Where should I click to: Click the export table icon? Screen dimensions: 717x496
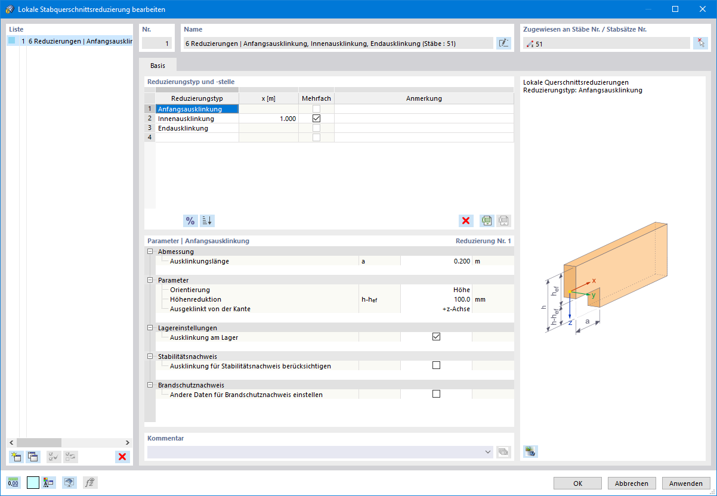[487, 221]
